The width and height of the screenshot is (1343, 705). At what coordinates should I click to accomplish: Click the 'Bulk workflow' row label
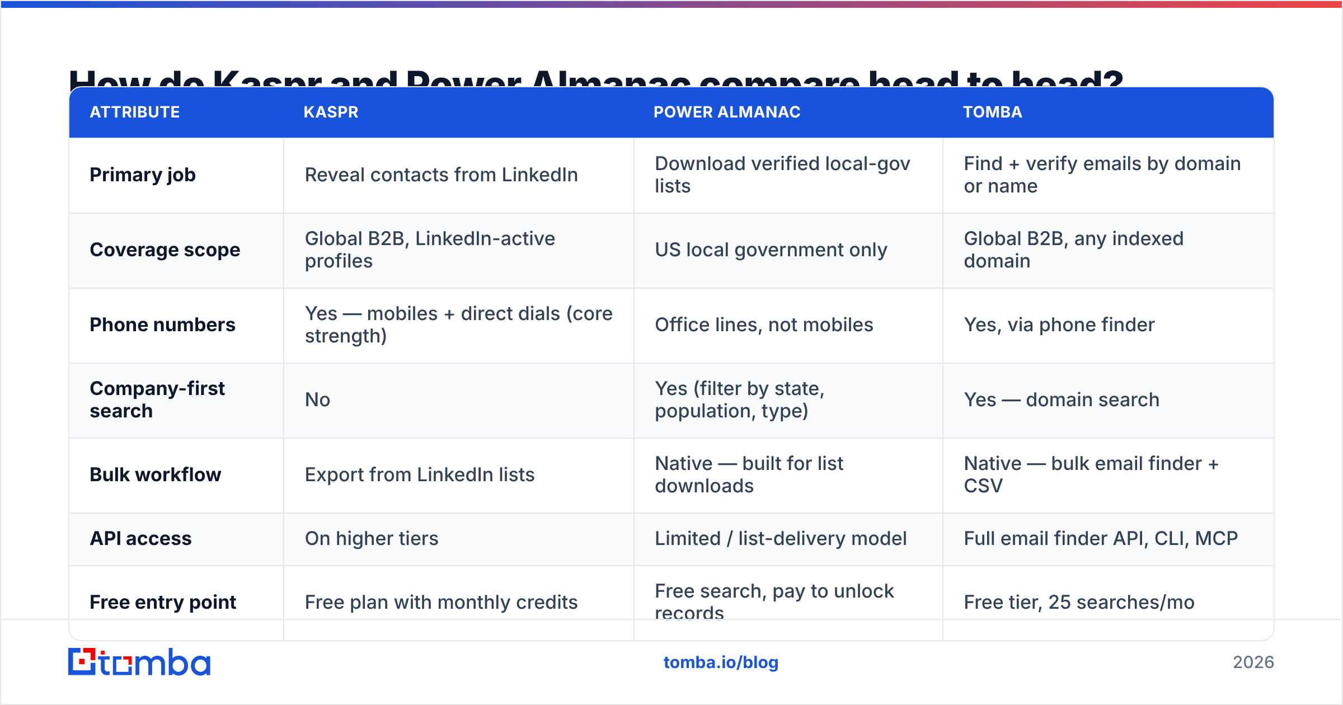(156, 475)
